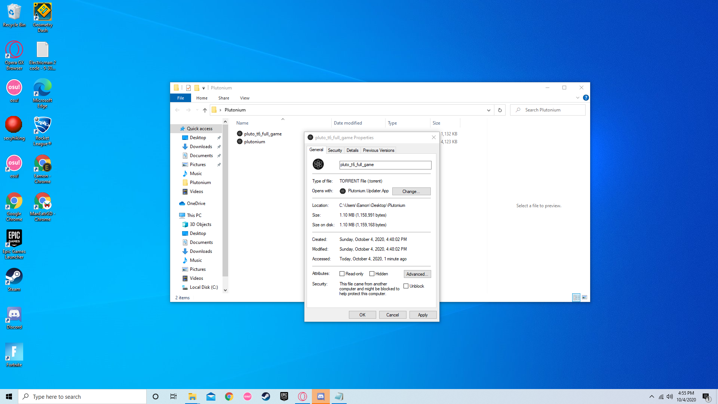Viewport: 718px width, 404px height.
Task: Select the Recycle Bin icon
Action: point(14,15)
